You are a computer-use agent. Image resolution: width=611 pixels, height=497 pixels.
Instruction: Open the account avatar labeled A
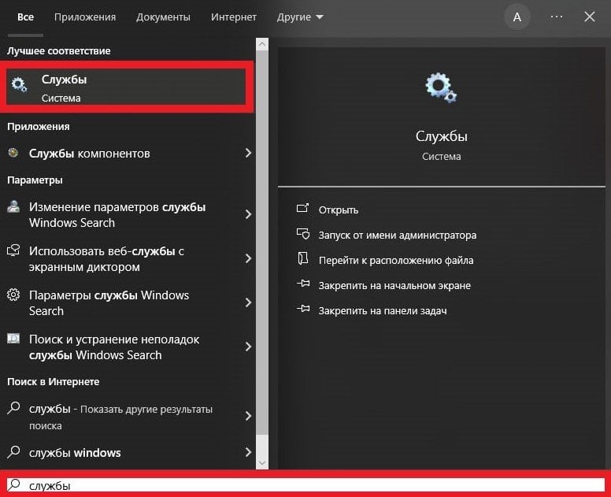tap(517, 17)
